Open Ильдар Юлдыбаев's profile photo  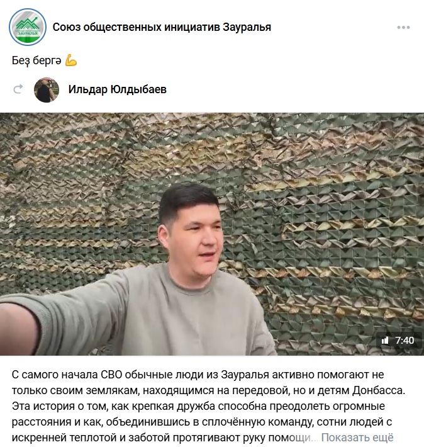(47, 89)
